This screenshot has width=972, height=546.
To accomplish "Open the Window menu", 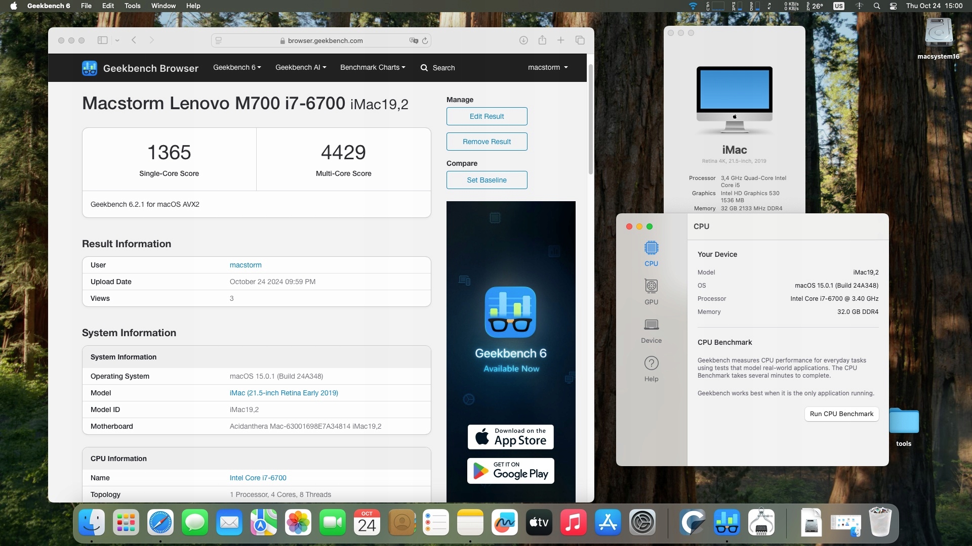I will [x=164, y=6].
